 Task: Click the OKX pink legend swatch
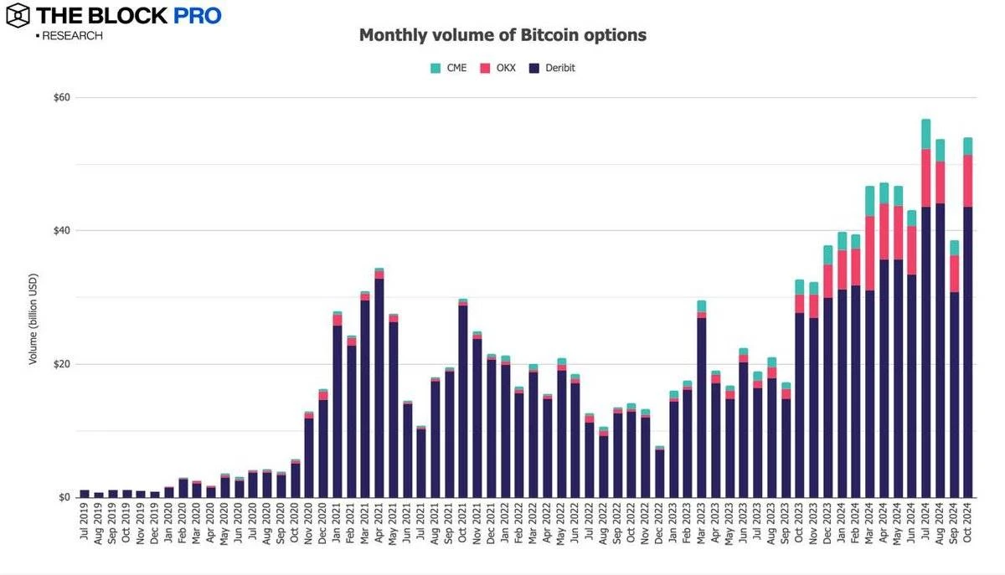point(484,68)
